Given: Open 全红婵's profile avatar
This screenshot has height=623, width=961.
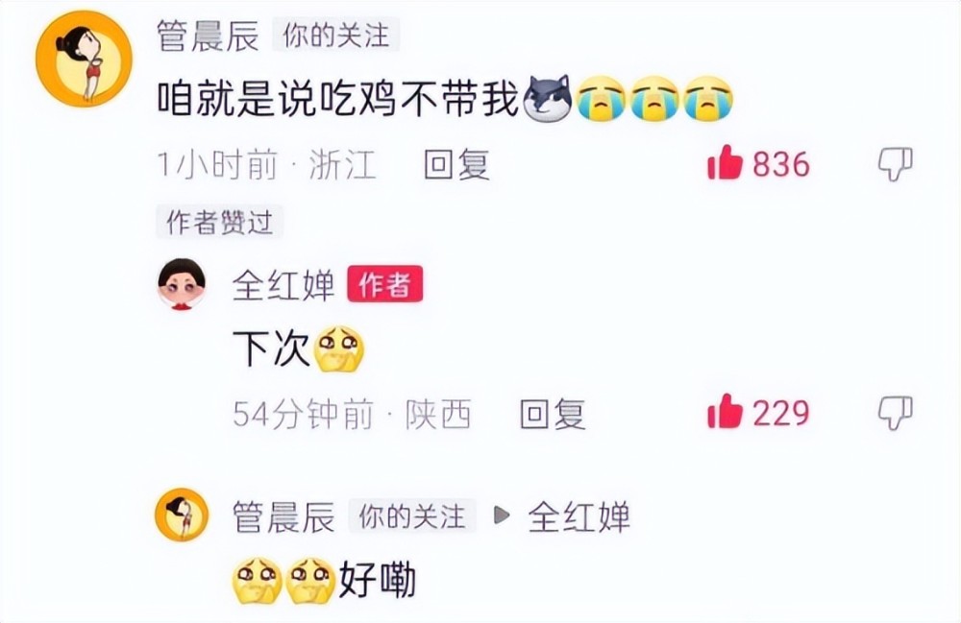Looking at the screenshot, I should tap(182, 284).
